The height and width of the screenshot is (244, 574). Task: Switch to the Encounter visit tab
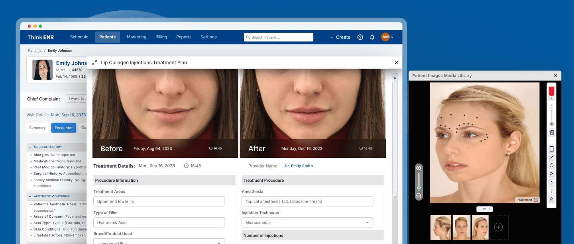coord(64,128)
